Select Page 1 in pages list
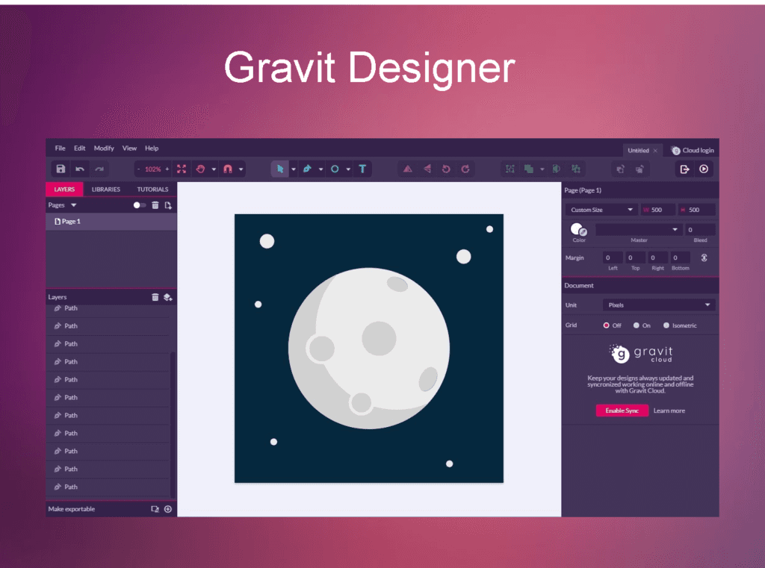Screen dimensions: 765x568 coord(111,222)
